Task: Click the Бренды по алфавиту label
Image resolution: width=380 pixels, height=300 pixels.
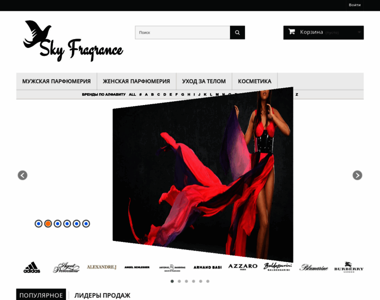Action: (103, 94)
